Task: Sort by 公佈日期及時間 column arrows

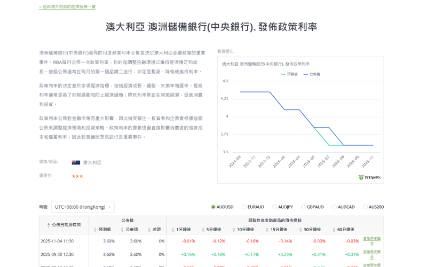Action: (x=49, y=225)
